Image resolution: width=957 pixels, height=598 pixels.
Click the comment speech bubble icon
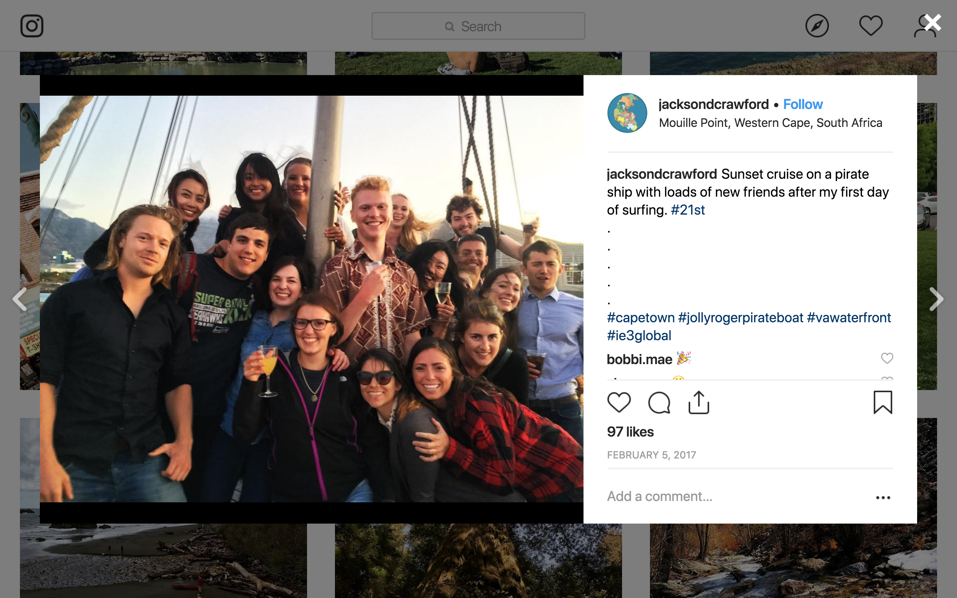pos(659,403)
